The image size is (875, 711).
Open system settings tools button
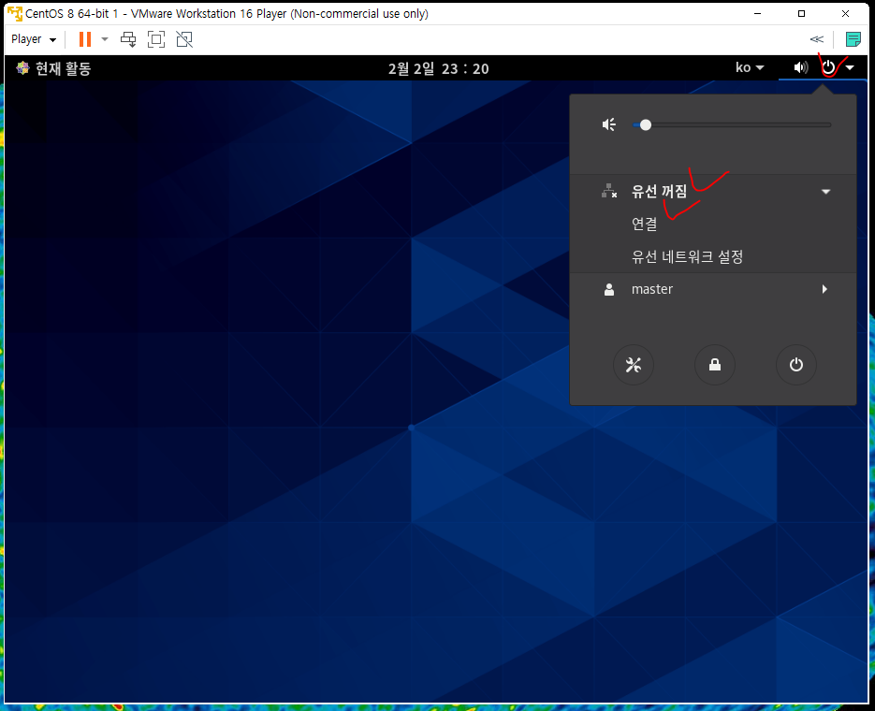click(x=634, y=365)
